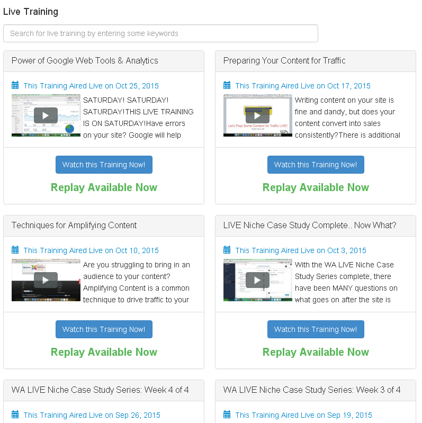Open 'This Training Aired Live on Oct 17, 2015' link
Screen dimensions: 422x423
pos(303,86)
